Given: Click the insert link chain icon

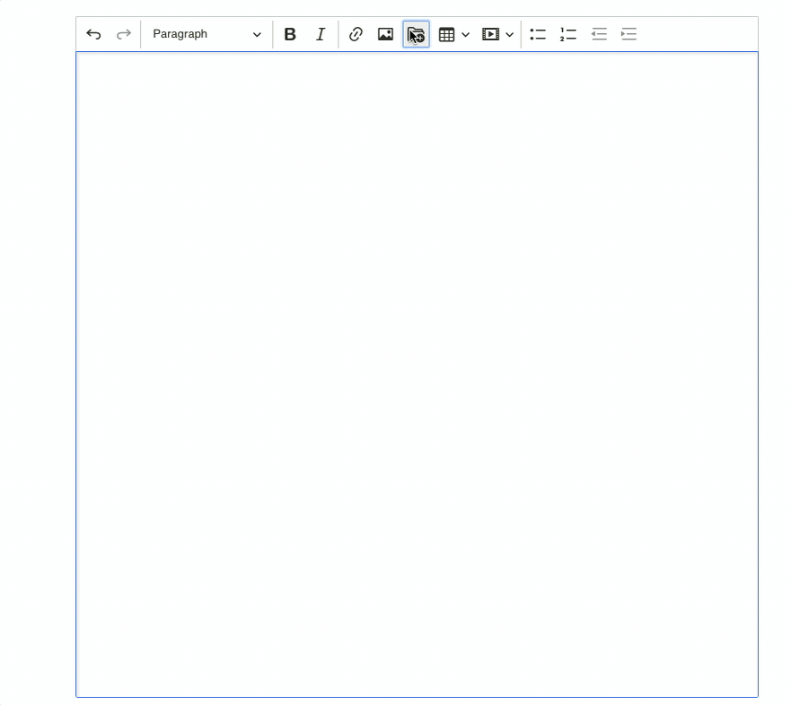Looking at the screenshot, I should (356, 34).
